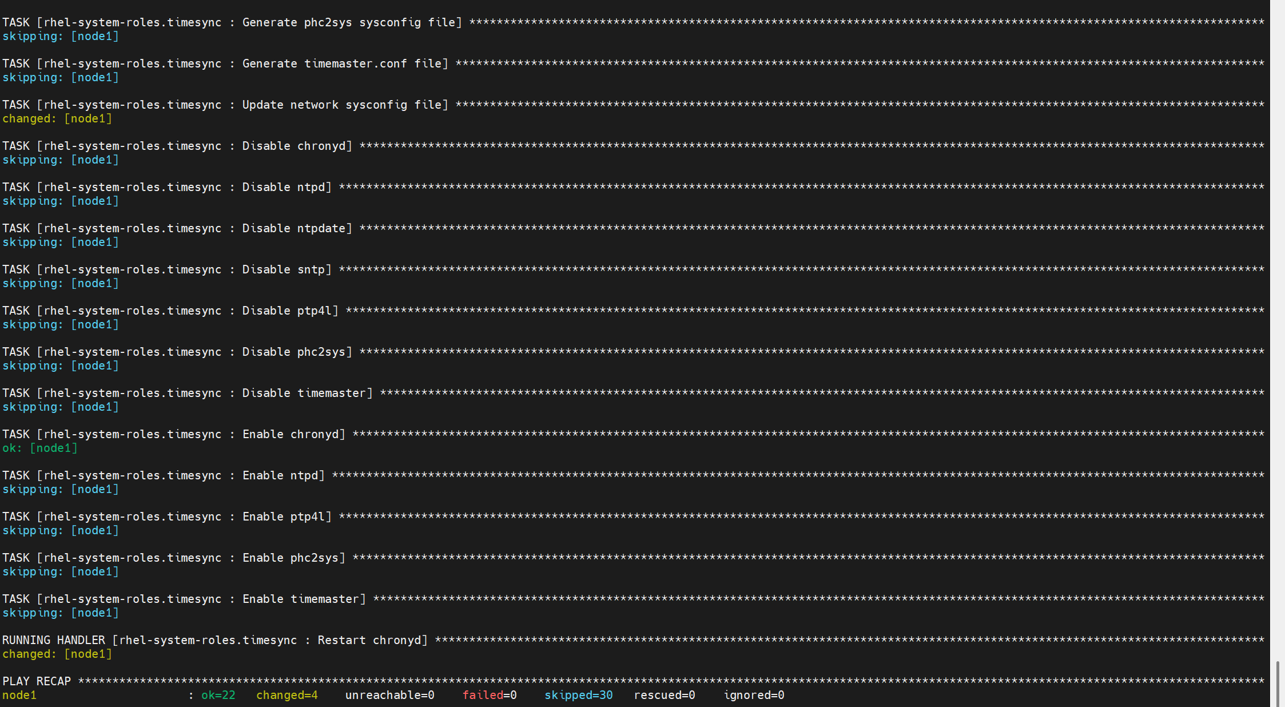1285x707 pixels.
Task: Click the 'Disable ntpdate' task line
Action: point(634,228)
